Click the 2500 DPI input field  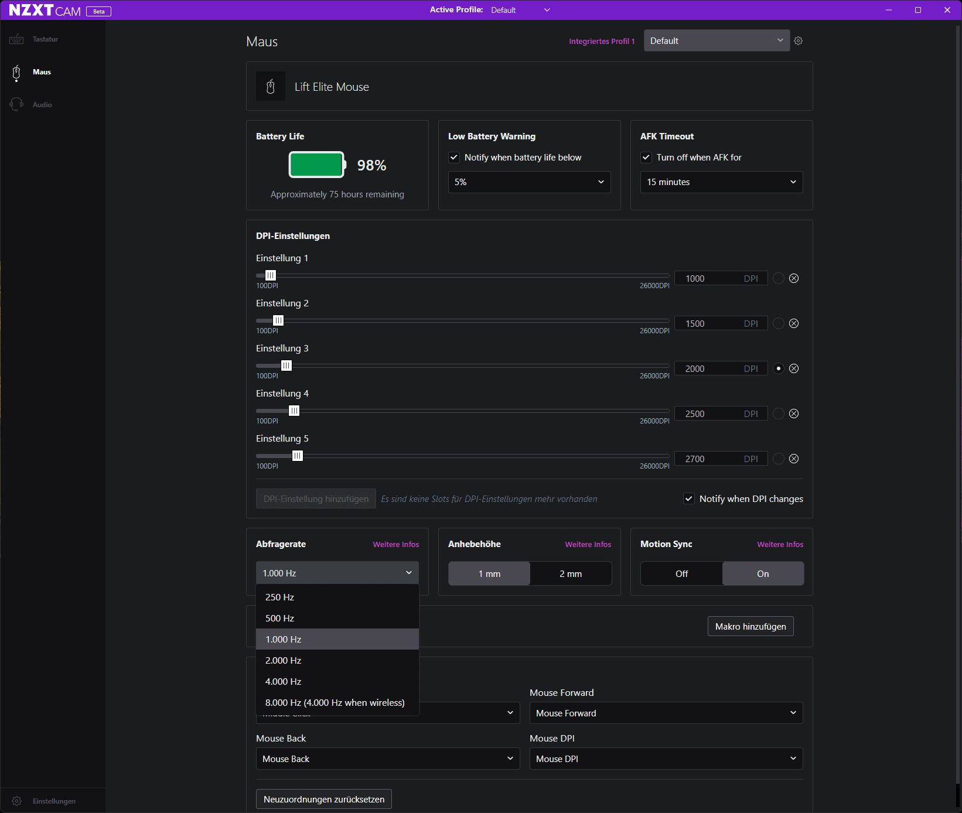click(721, 414)
